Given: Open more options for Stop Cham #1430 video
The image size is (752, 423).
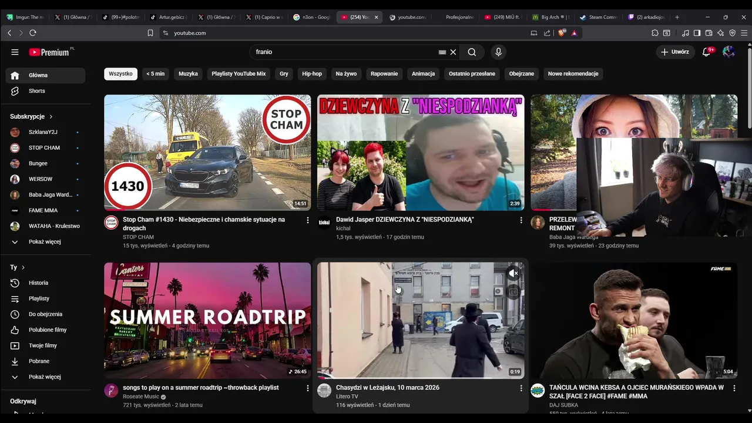Looking at the screenshot, I should pos(307,220).
